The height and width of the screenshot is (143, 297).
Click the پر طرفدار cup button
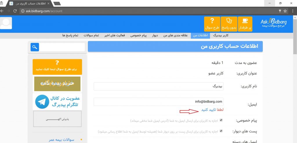click(245, 24)
